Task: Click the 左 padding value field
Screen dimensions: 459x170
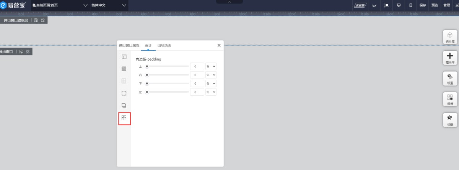Action: click(x=197, y=92)
